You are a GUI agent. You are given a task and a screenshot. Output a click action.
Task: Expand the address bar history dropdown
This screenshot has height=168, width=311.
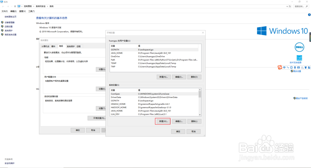287,6
